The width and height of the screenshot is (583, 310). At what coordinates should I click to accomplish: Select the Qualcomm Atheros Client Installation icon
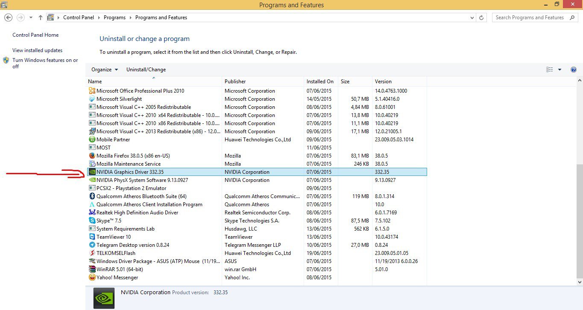(92, 205)
